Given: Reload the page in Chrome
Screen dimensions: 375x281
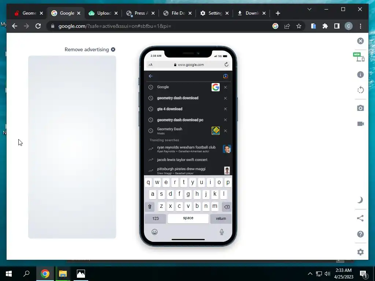Looking at the screenshot, I should 38,26.
